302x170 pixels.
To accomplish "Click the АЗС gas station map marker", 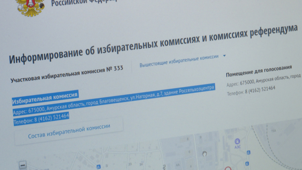I will [237, 142].
